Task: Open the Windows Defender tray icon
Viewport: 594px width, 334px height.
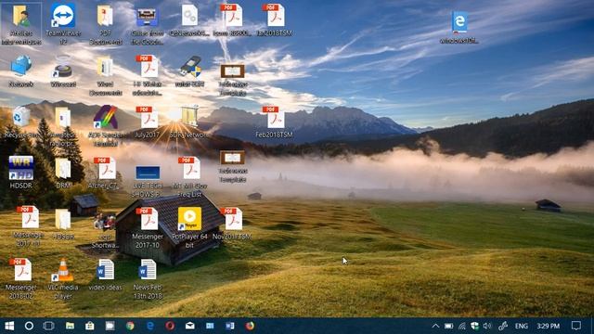Action: 474,326
